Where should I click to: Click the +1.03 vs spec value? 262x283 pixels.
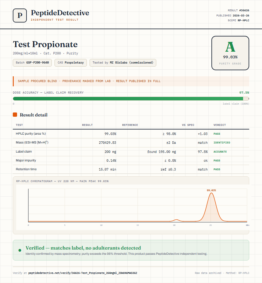tap(203, 134)
